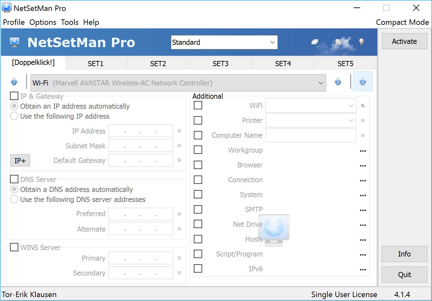This screenshot has height=301, width=432.
Task: Click the small icon beside Alternate DNS field
Action: (179, 229)
